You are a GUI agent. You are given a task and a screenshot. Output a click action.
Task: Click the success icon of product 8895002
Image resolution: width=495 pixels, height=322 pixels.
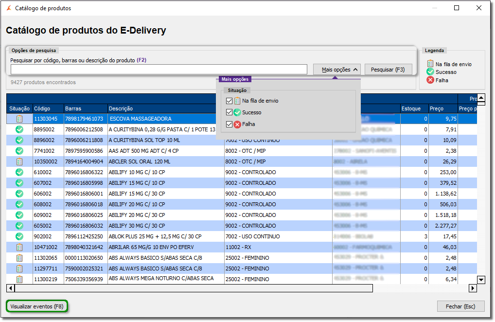click(19, 129)
